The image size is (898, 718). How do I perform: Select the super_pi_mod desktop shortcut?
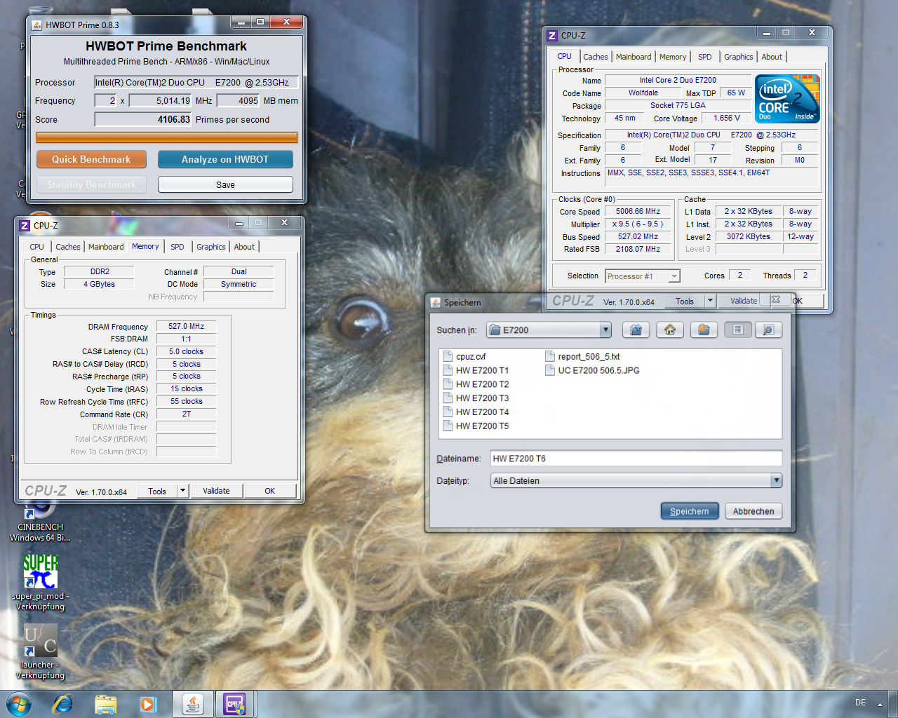point(40,582)
